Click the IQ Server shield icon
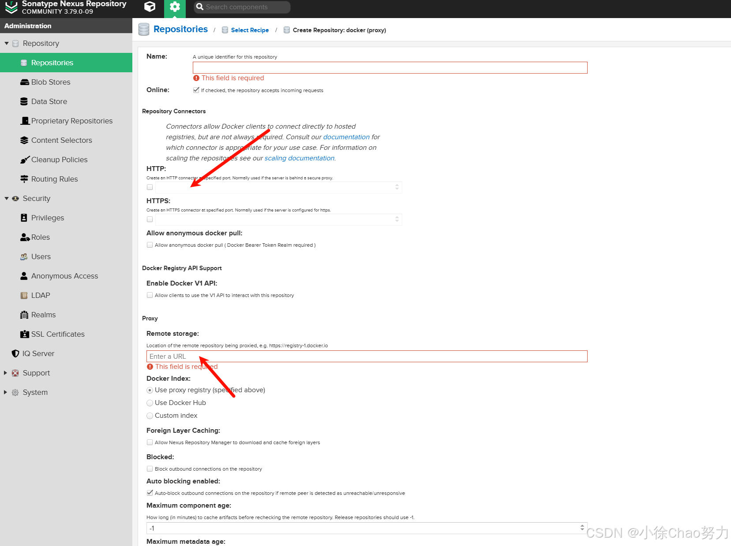Screen dimensions: 731x546 (x=15, y=353)
